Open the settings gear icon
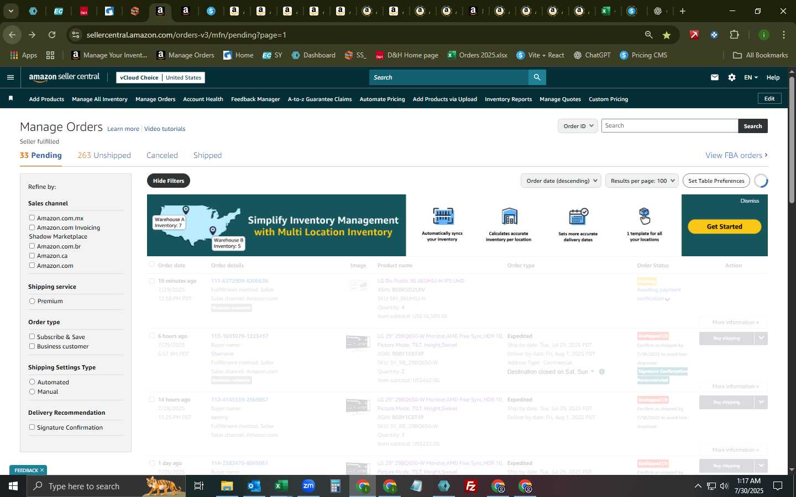 732,77
